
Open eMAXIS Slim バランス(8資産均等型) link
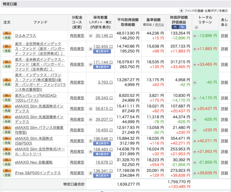point(39,130)
